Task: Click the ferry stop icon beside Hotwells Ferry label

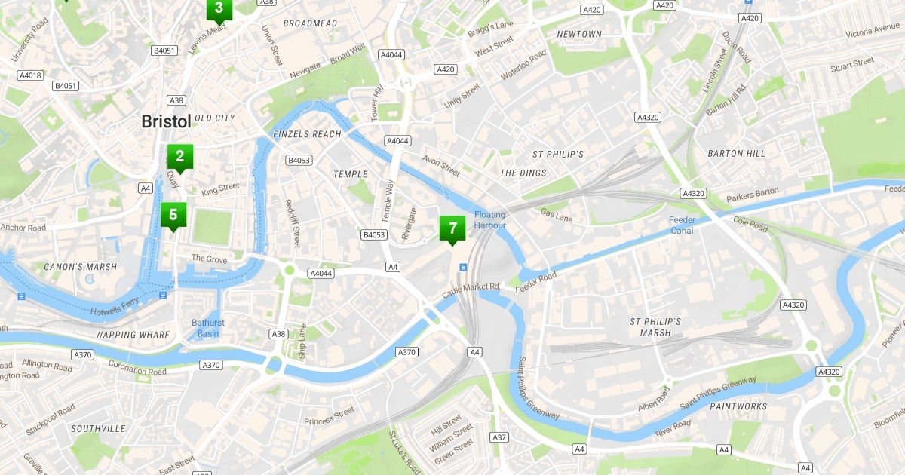Action: point(162,296)
